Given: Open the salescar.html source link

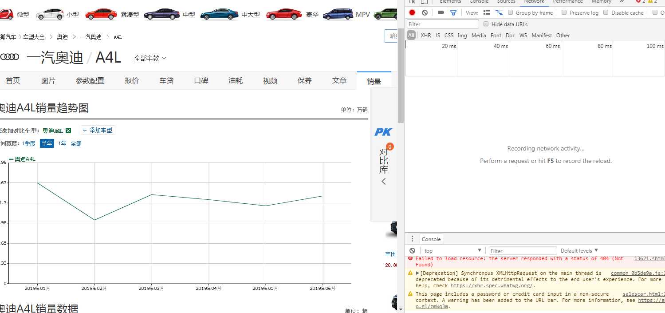Looking at the screenshot, I should [x=643, y=294].
